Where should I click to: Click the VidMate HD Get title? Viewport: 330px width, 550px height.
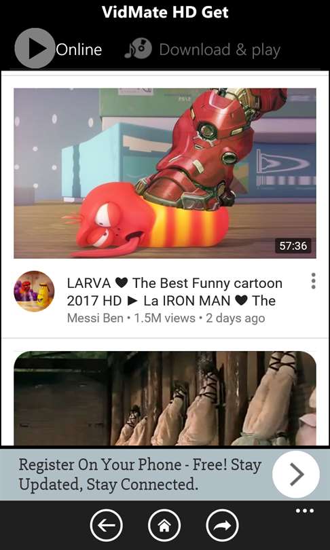point(165,12)
